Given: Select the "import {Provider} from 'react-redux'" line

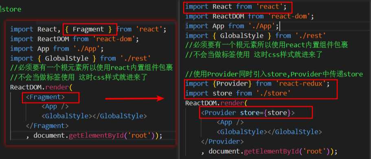Looking at the screenshot, I should (257, 84).
